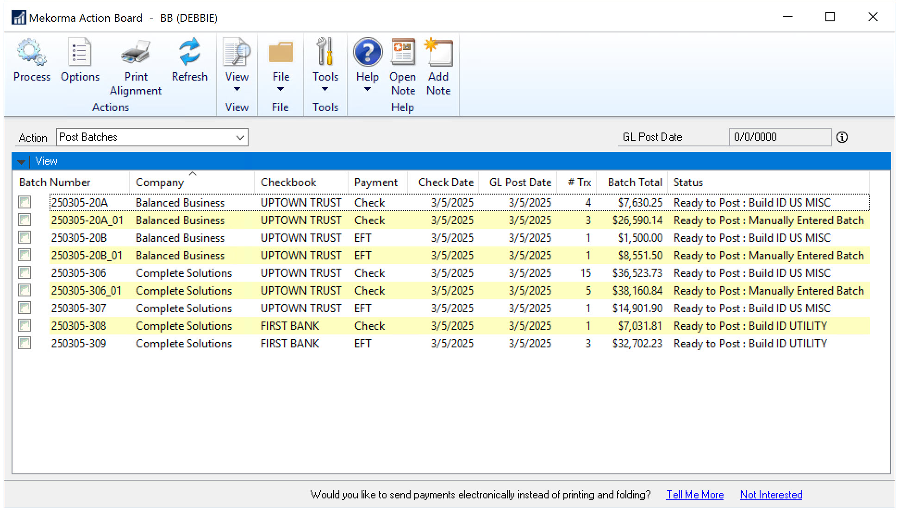Screen dimensions: 899x510
Task: Click the GL Post Date input field
Action: (x=780, y=137)
